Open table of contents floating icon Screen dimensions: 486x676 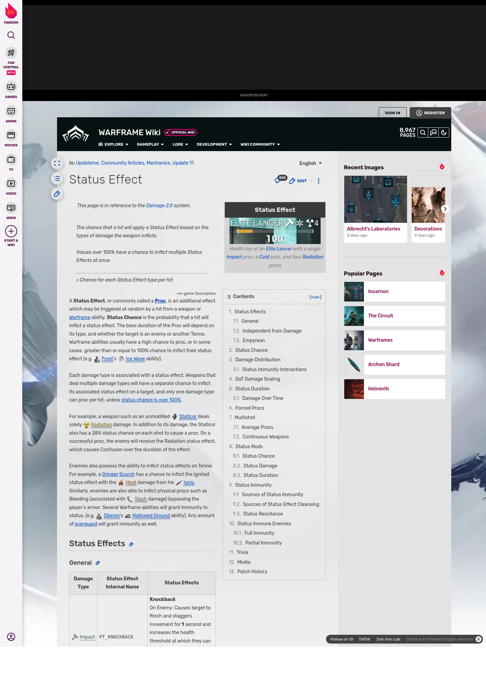(x=57, y=178)
